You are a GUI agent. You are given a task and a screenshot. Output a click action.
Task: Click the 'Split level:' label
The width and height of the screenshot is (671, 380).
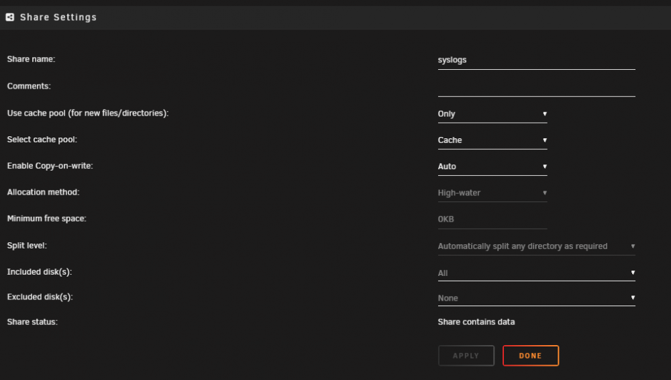(x=27, y=246)
